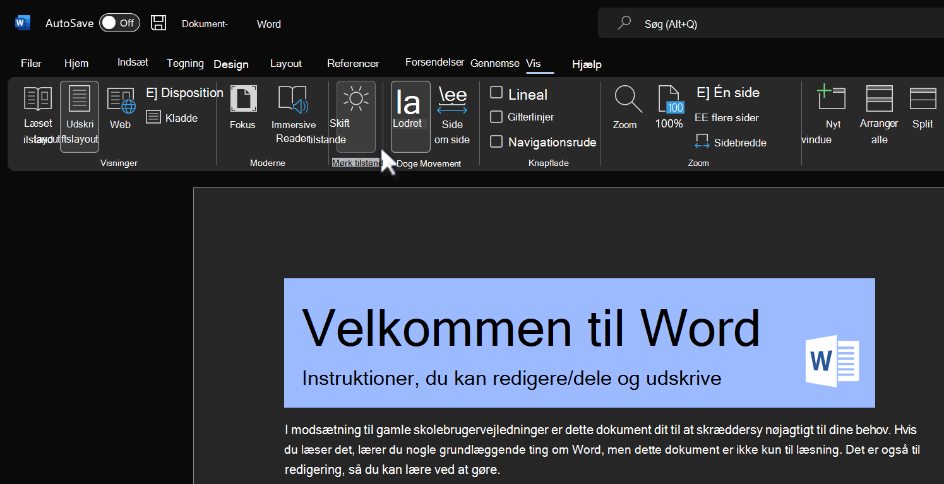The image size is (944, 484).
Task: Open a Nyt vindue
Action: click(830, 115)
